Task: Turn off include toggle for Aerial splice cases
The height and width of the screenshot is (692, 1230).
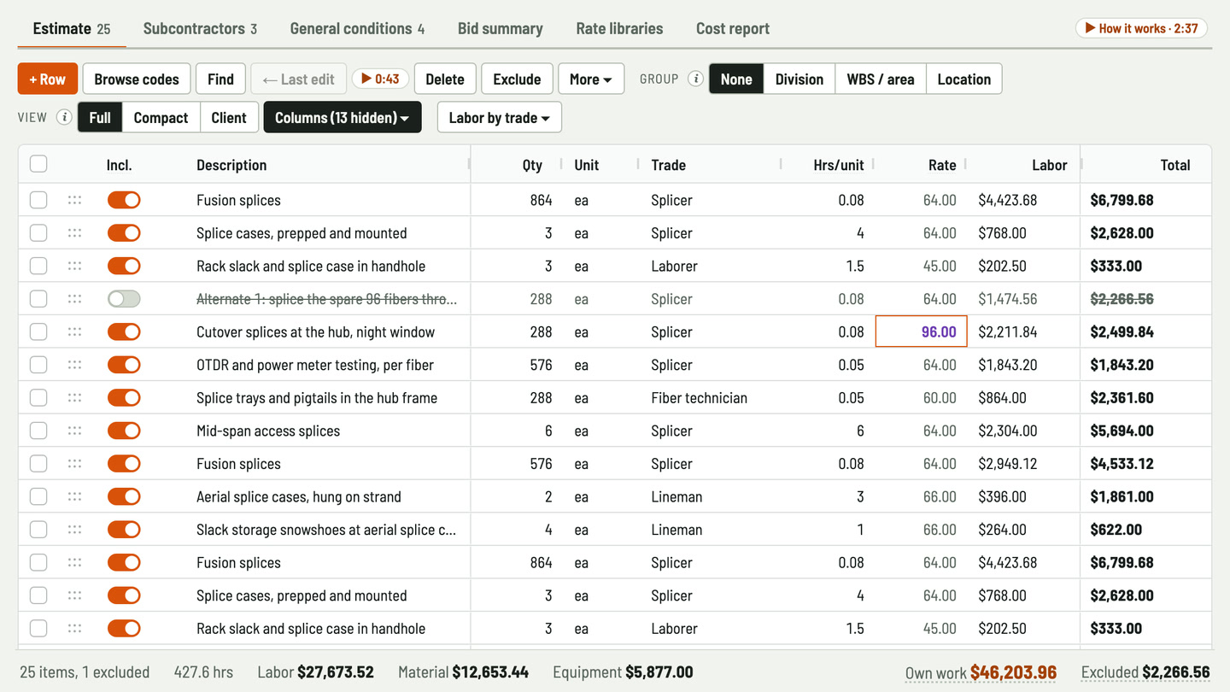Action: [x=124, y=496]
